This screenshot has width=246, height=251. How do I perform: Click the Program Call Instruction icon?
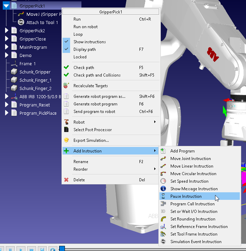coord(163,204)
